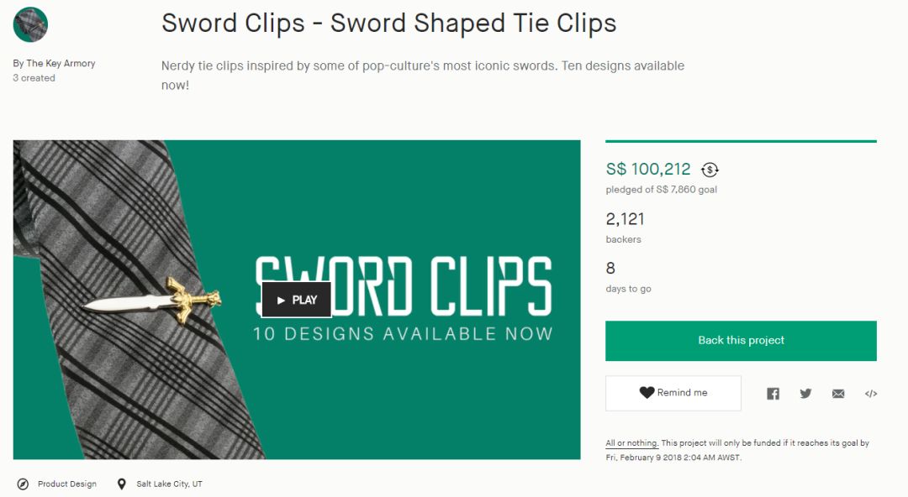
Task: Open the Salt Lake City, UT location link
Action: pyautogui.click(x=169, y=484)
